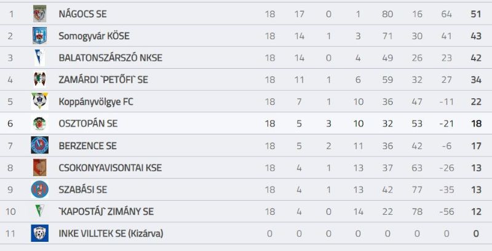Open the BALATONSZÁRSZÓ NKSE crest icon
The height and width of the screenshot is (251, 492).
[x=39, y=58]
